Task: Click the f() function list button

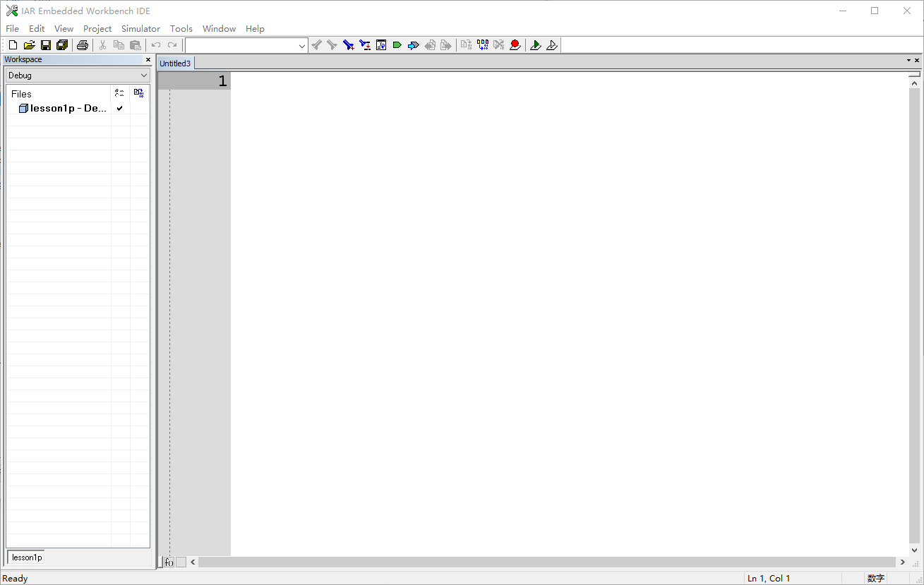Action: coord(169,562)
